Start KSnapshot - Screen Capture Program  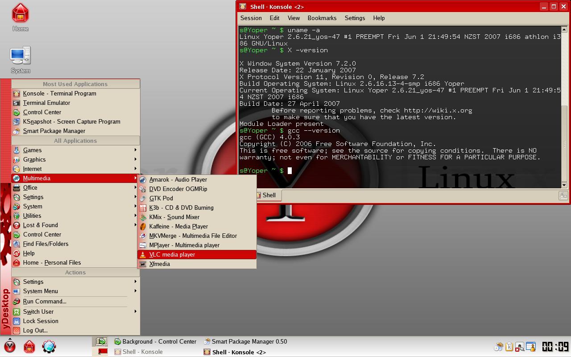pos(75,121)
